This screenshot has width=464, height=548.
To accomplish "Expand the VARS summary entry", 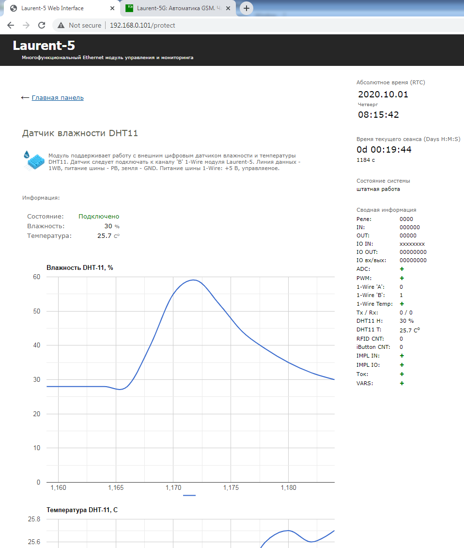I will [x=402, y=383].
